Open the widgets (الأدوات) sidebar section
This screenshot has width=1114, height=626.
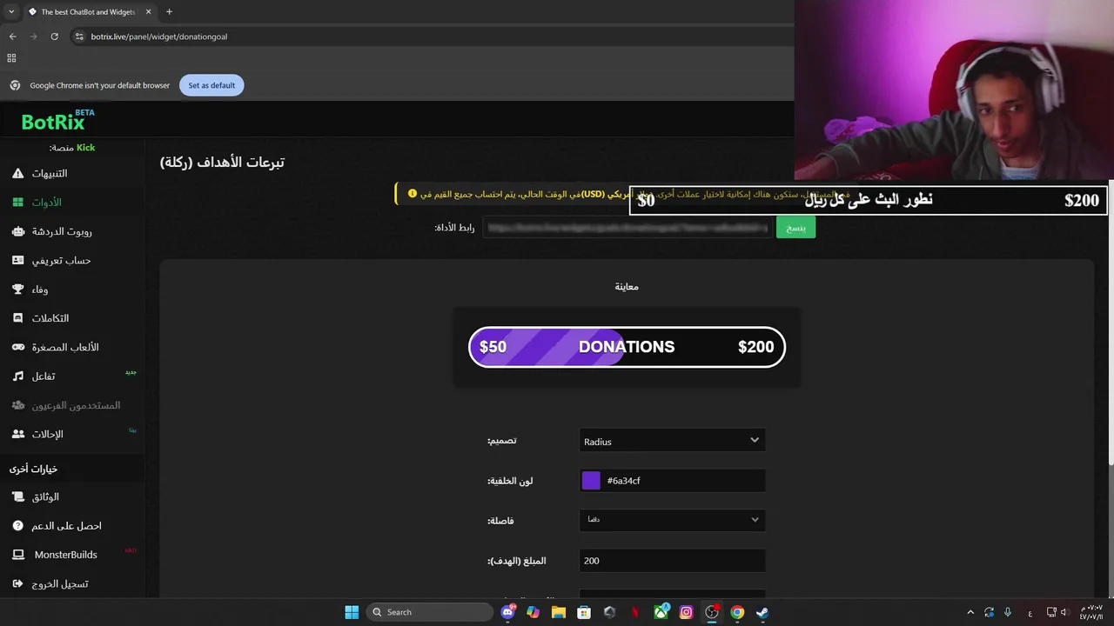(x=72, y=203)
